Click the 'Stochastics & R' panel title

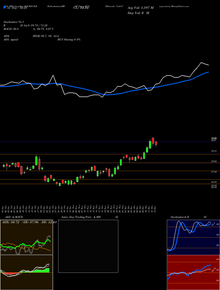point(180,217)
